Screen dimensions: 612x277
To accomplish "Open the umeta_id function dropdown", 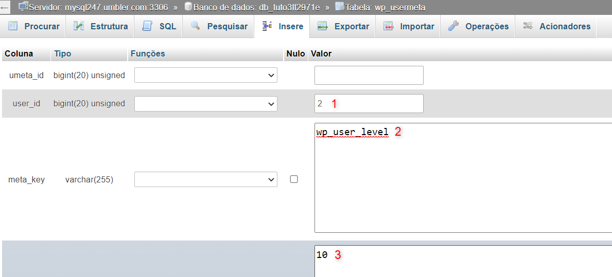I will coord(206,75).
